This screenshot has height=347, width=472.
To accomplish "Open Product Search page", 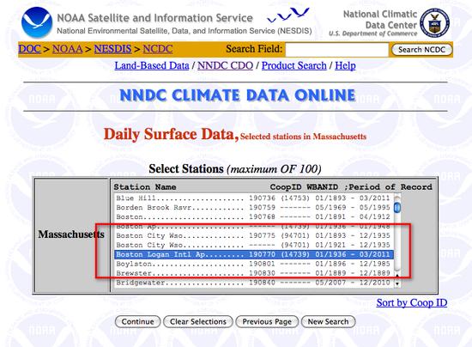I will pos(294,65).
